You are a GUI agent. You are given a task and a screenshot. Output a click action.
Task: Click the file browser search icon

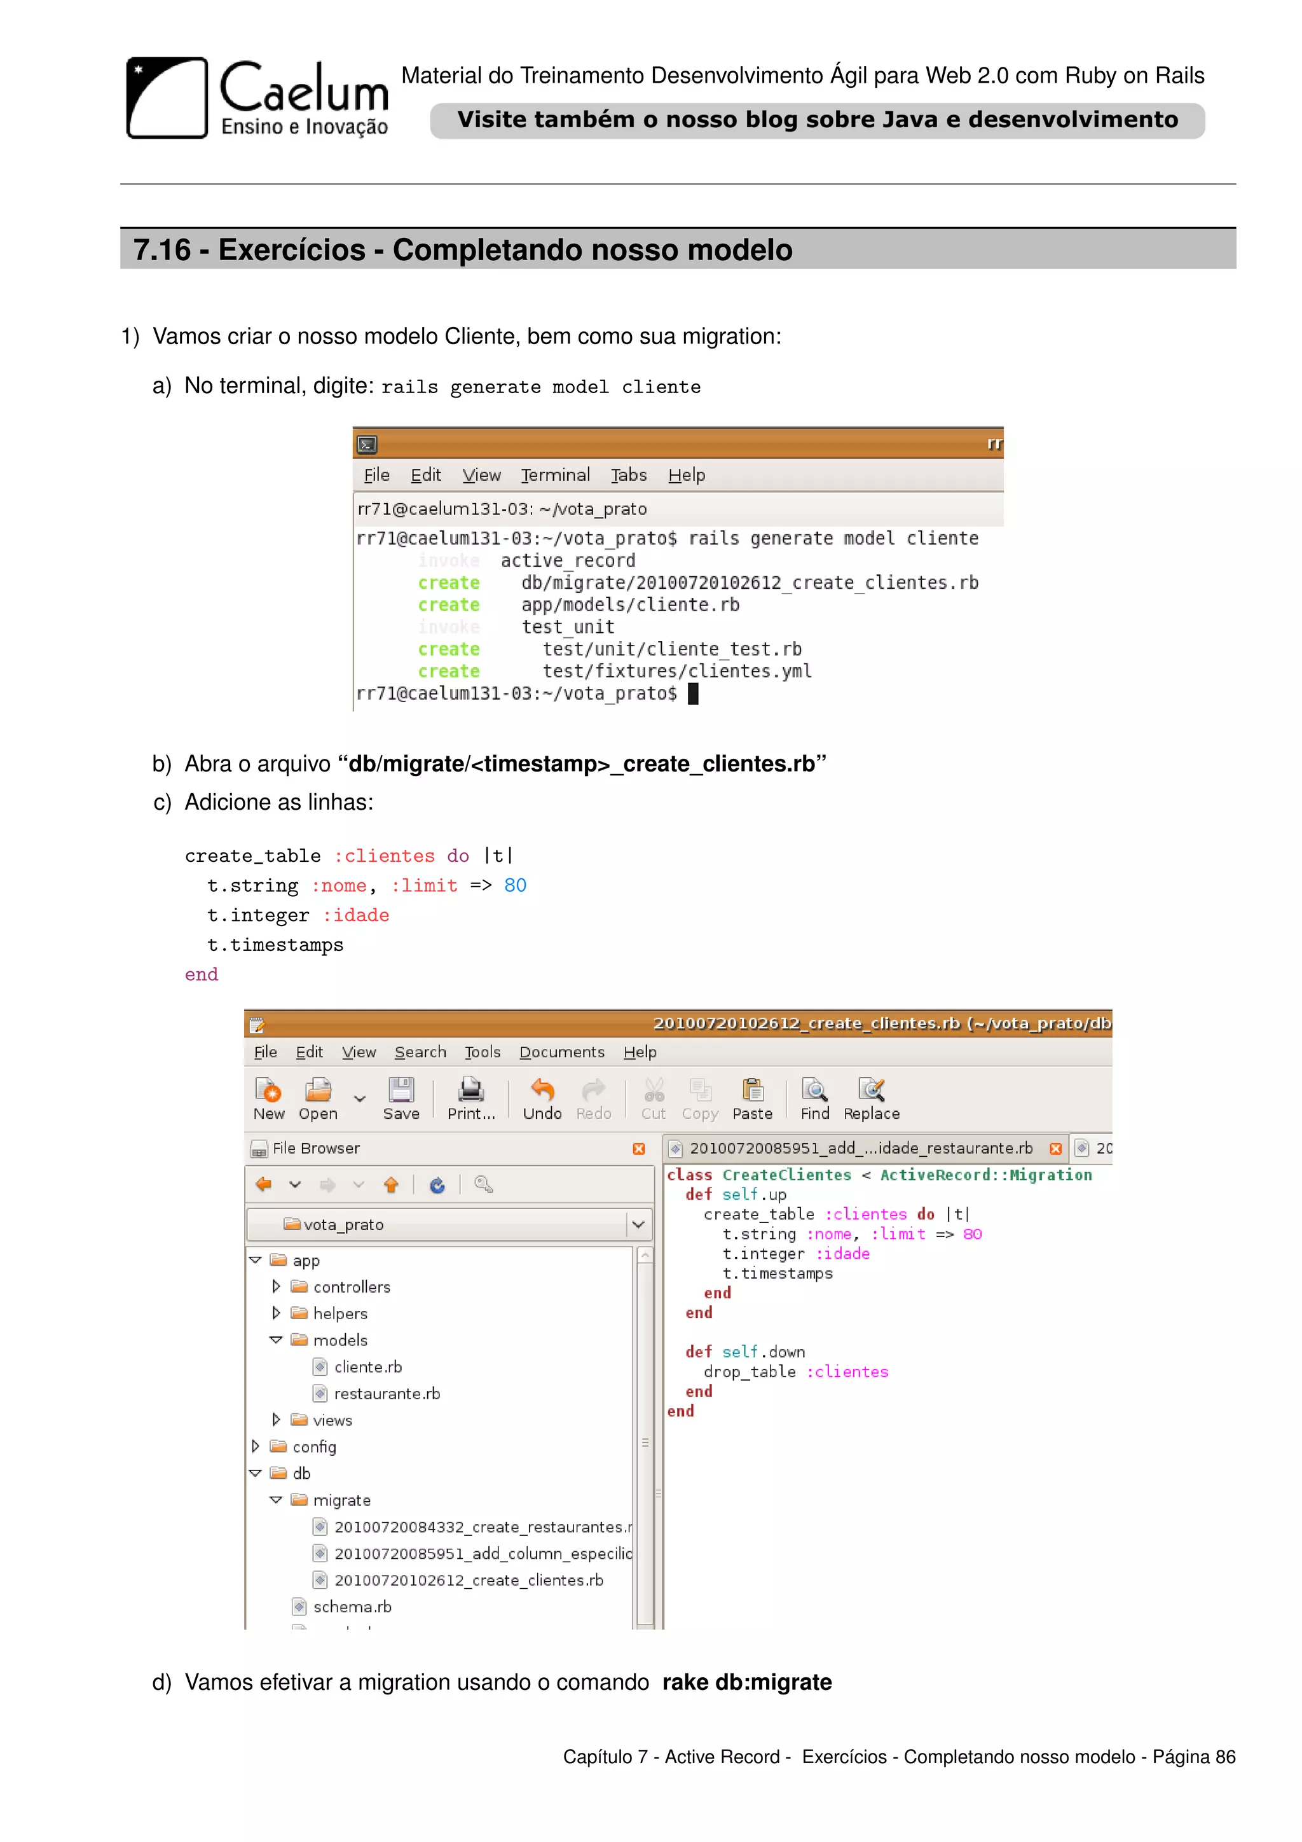(483, 1185)
